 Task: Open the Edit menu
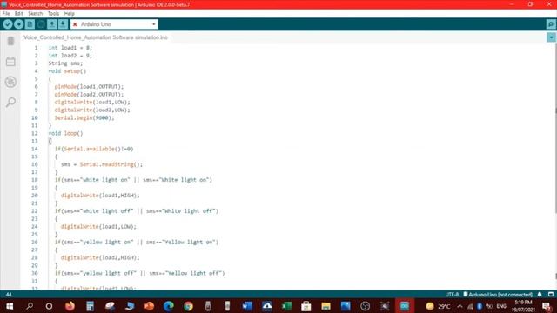pos(19,14)
